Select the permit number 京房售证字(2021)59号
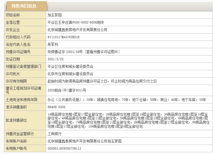Image resolution: width=214 pixels, height=154 pixels. [65, 52]
